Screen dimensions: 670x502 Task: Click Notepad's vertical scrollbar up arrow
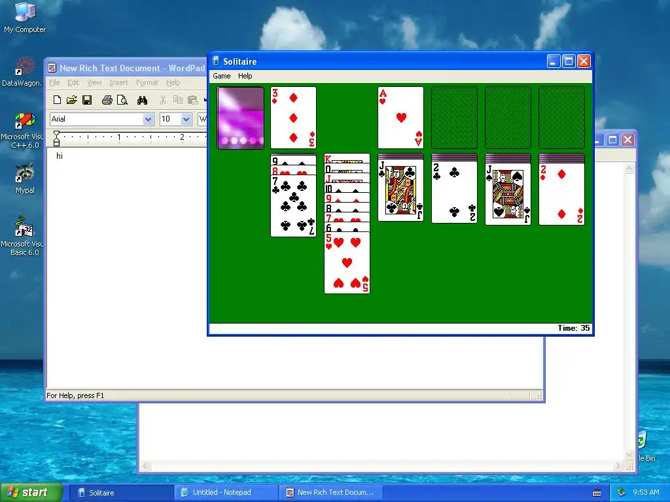click(x=629, y=168)
